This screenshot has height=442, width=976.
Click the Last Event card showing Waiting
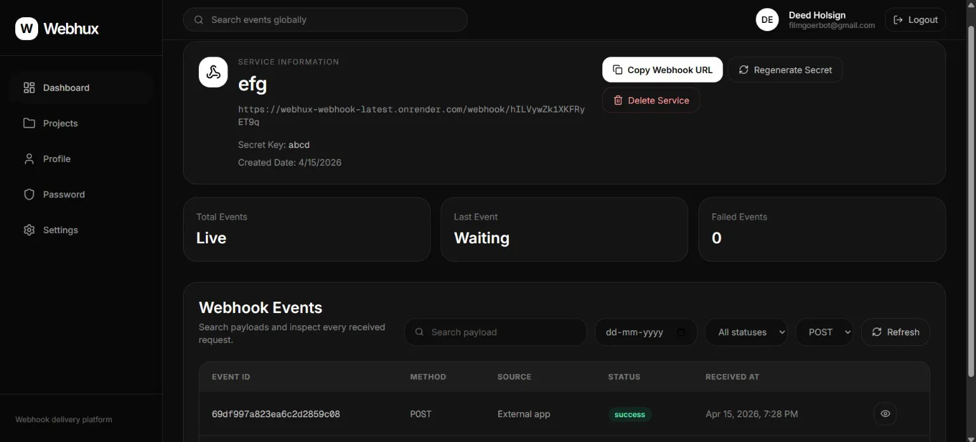[x=564, y=229]
